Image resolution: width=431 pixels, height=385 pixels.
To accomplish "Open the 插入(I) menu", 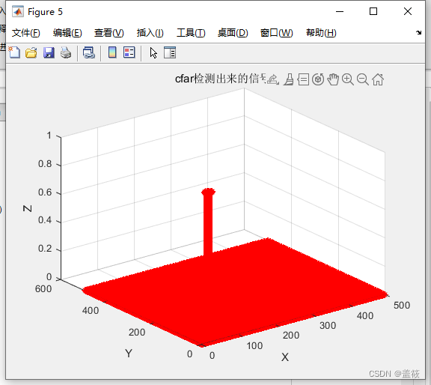I will click(150, 33).
